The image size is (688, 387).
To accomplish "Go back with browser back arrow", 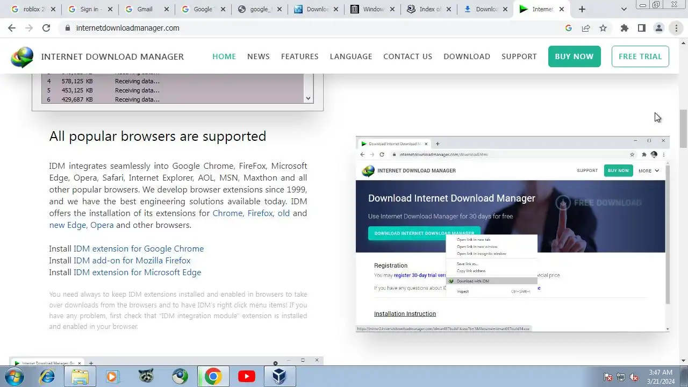I will (12, 28).
